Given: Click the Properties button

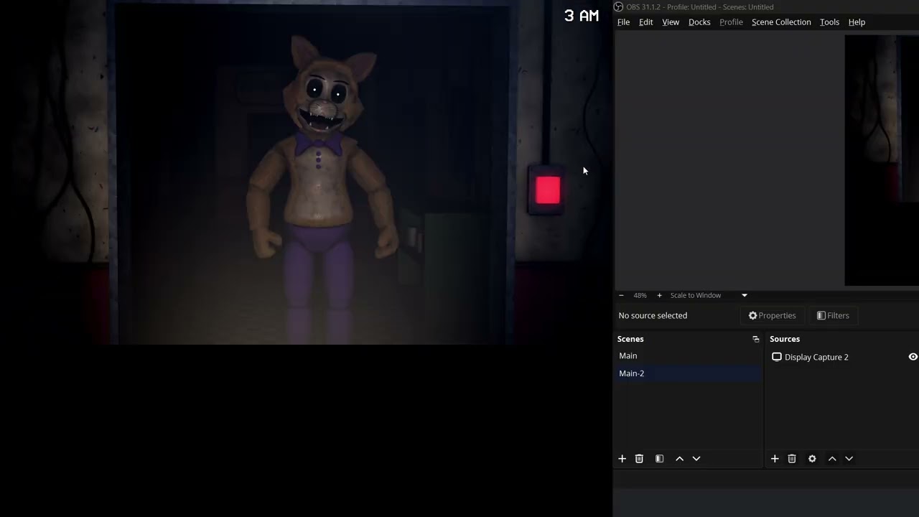Looking at the screenshot, I should click(x=772, y=315).
